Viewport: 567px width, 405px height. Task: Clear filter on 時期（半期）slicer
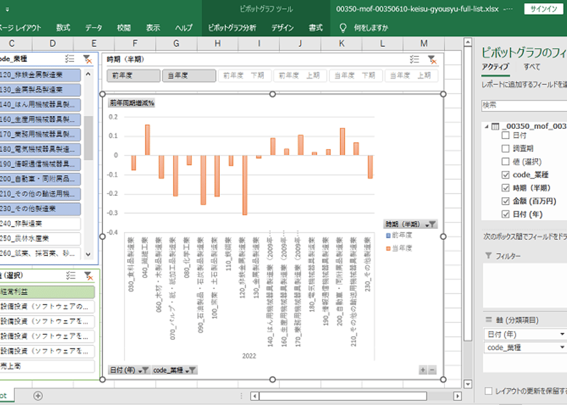432,60
